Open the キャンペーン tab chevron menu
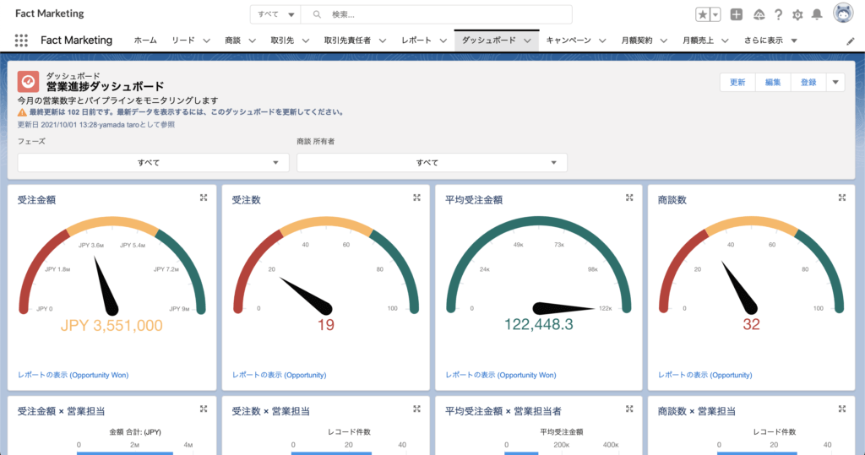Screen dimensions: 865x455 [602, 41]
